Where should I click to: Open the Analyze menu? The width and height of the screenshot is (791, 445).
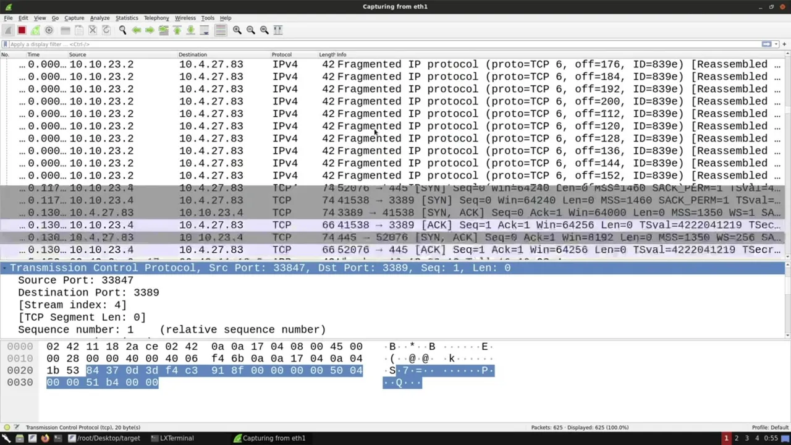pos(99,18)
